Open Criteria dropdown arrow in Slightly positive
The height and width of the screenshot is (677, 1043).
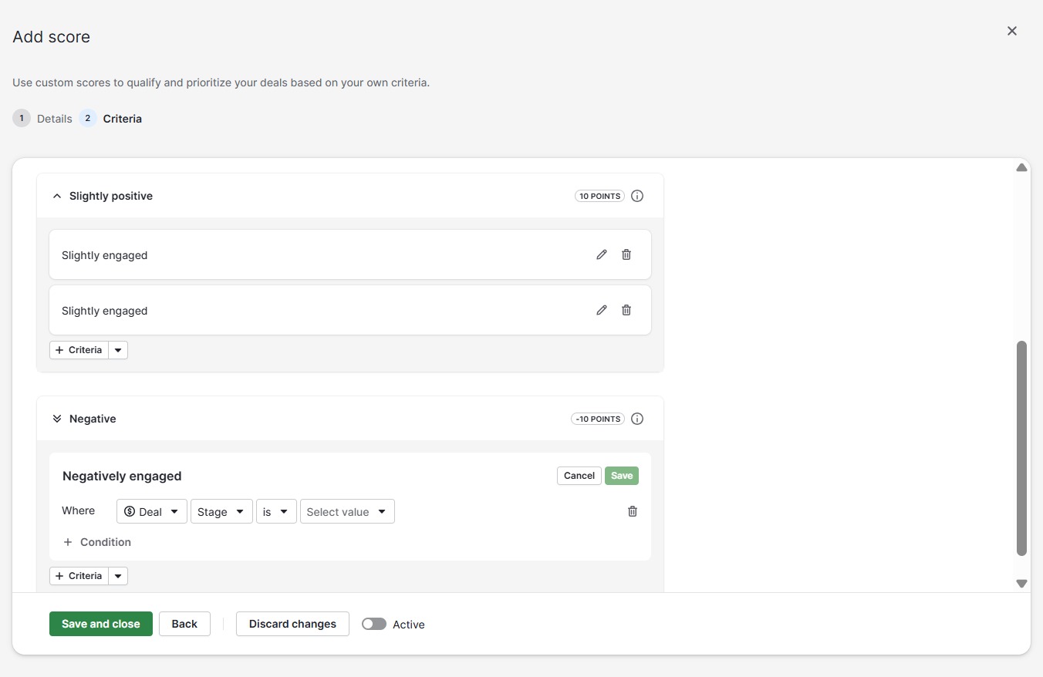[118, 350]
